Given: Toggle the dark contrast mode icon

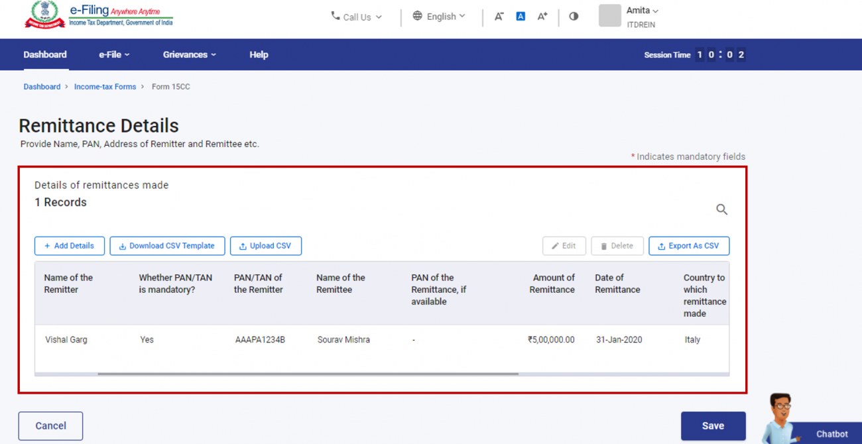Looking at the screenshot, I should click(573, 16).
